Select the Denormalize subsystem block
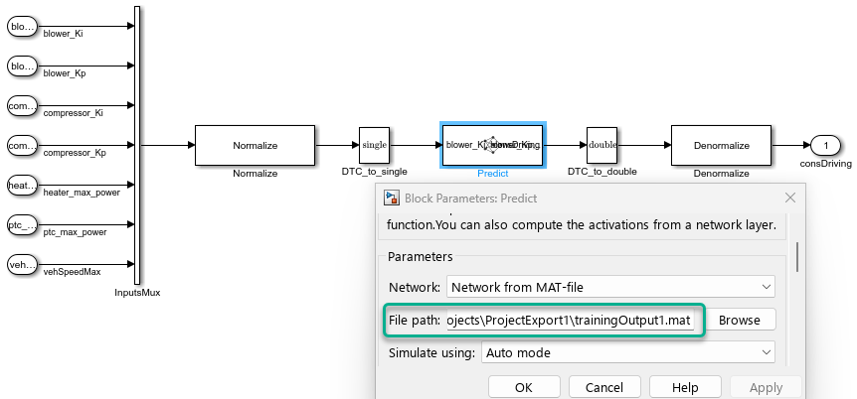The width and height of the screenshot is (857, 399). [721, 145]
